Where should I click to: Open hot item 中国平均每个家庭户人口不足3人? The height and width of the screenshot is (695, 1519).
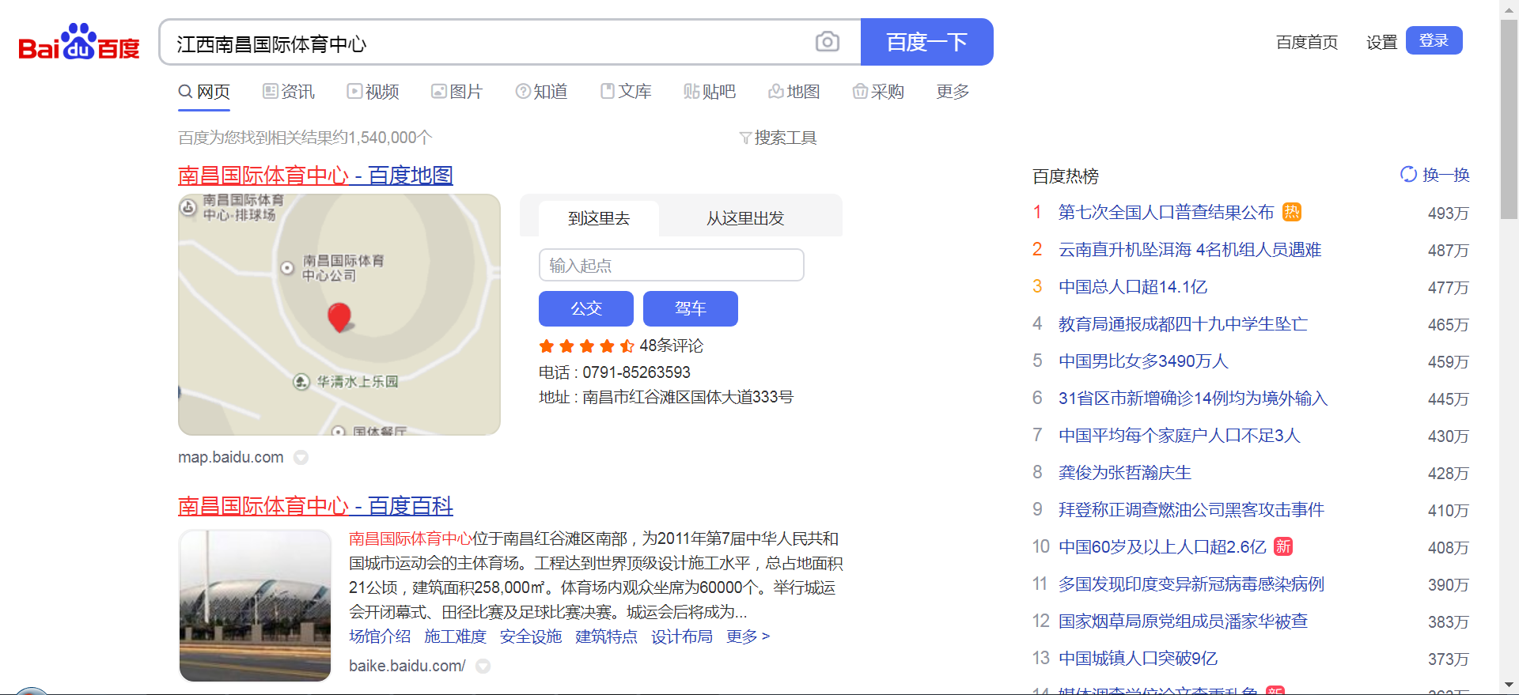point(1180,435)
